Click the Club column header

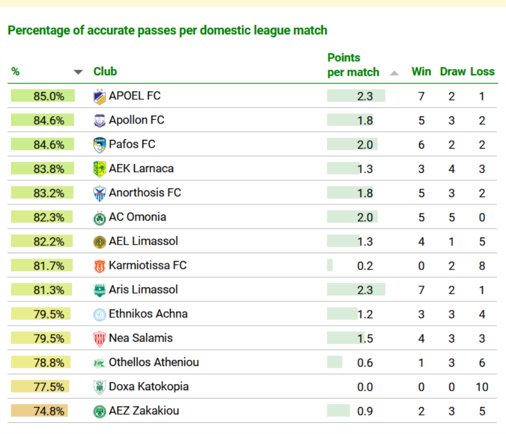tap(105, 71)
